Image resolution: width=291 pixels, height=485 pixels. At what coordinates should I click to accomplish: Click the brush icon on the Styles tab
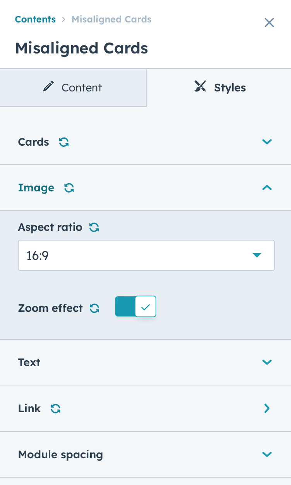[200, 87]
